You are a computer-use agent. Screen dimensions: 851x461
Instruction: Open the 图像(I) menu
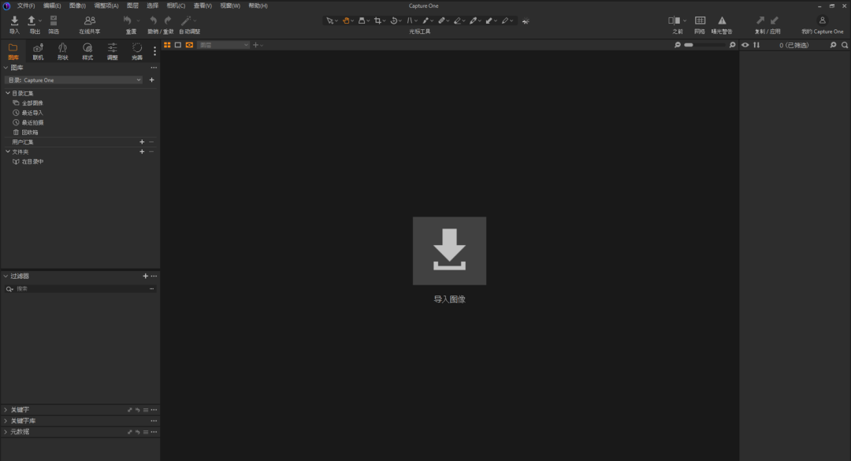pos(77,6)
